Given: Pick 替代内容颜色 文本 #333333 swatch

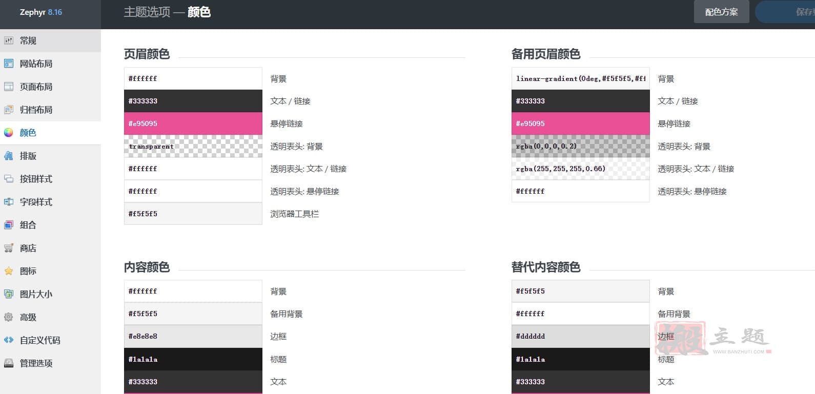Looking at the screenshot, I should (581, 382).
